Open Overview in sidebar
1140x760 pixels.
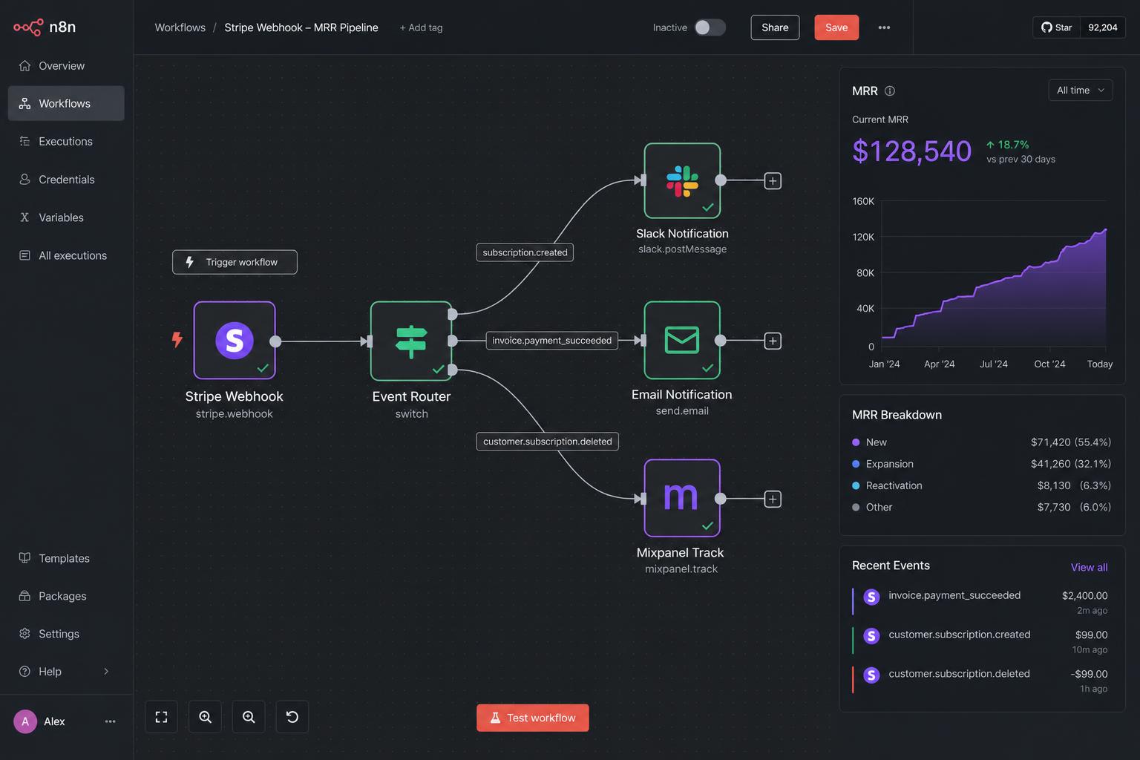pos(66,66)
